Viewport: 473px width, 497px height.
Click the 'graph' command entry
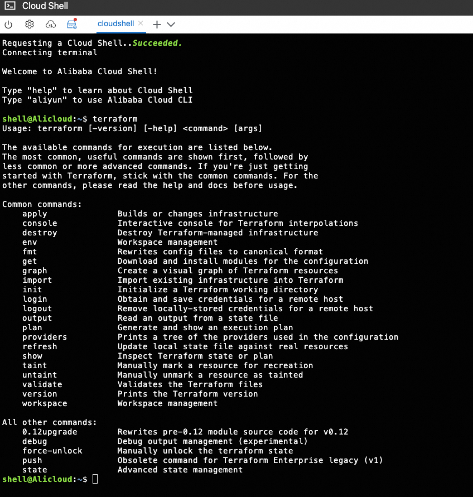tap(35, 271)
